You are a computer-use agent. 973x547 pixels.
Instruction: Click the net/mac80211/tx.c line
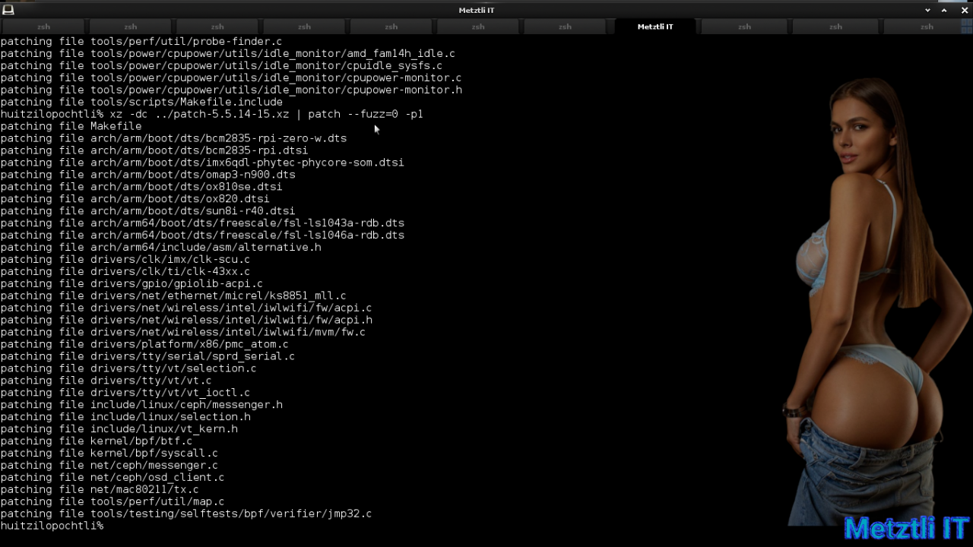pyautogui.click(x=100, y=490)
